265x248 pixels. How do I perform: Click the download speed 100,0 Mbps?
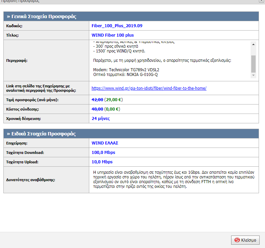pyautogui.click(x=103, y=153)
